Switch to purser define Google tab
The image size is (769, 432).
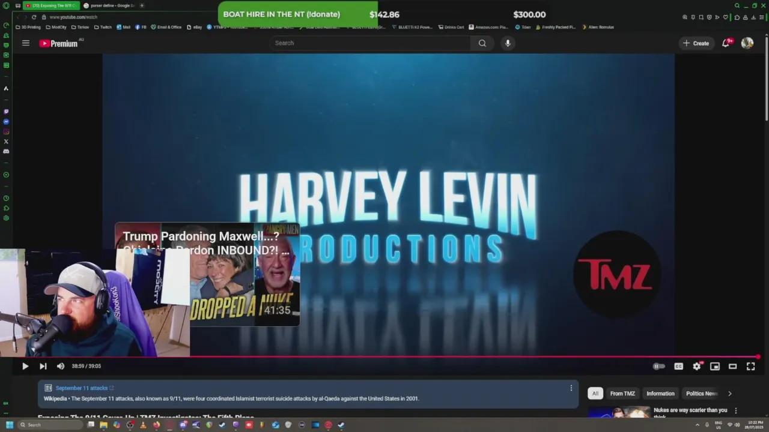(109, 5)
